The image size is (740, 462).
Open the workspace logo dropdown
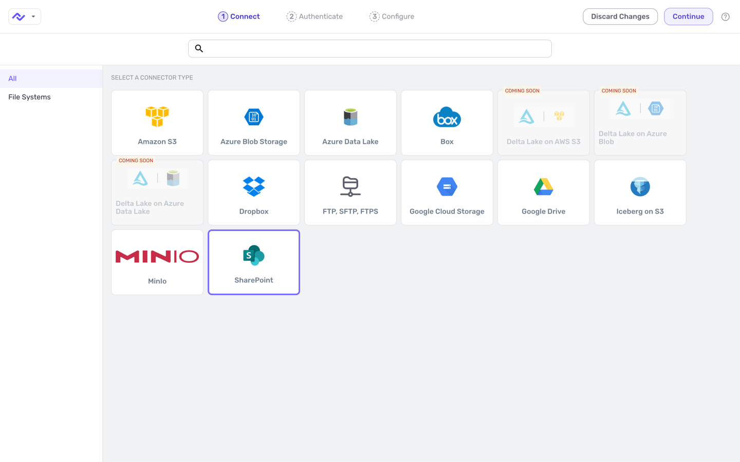(x=25, y=16)
